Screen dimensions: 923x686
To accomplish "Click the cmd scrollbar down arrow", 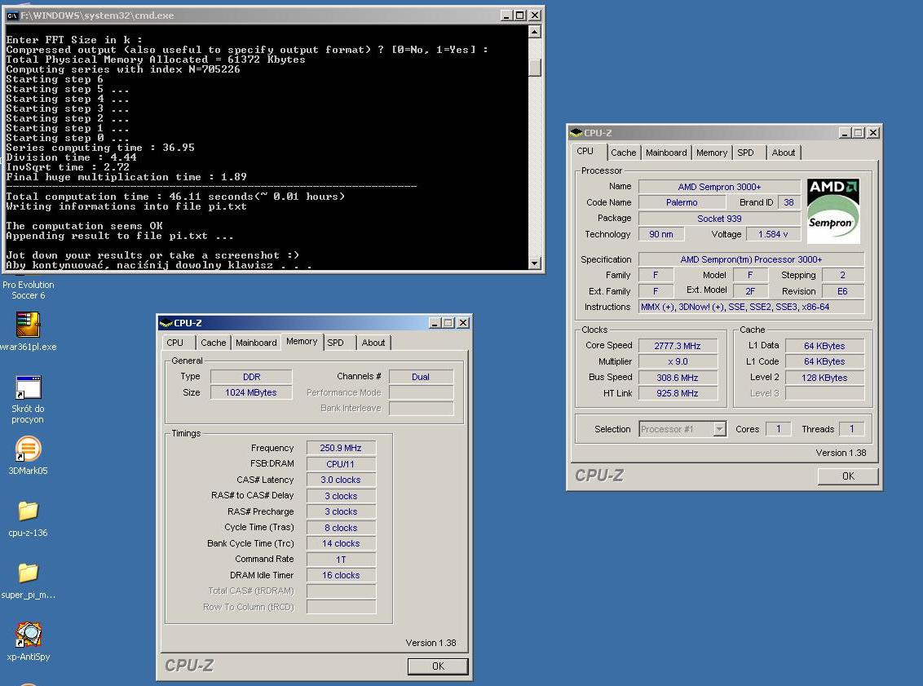I will click(x=535, y=263).
